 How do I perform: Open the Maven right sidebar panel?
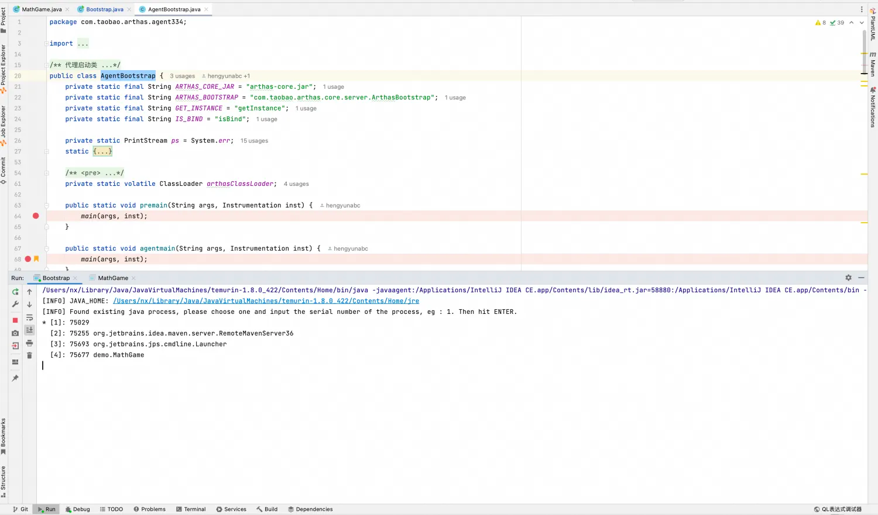(x=873, y=64)
